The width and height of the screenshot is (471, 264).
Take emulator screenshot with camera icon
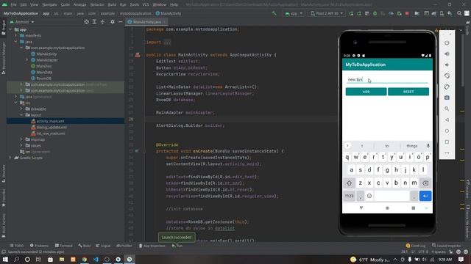click(x=447, y=98)
